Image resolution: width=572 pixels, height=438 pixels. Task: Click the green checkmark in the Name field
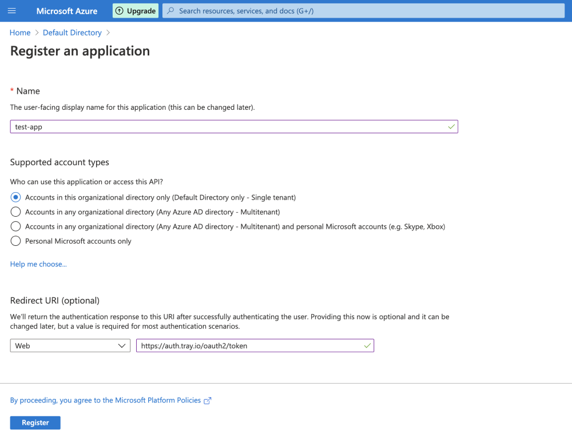[x=451, y=126]
